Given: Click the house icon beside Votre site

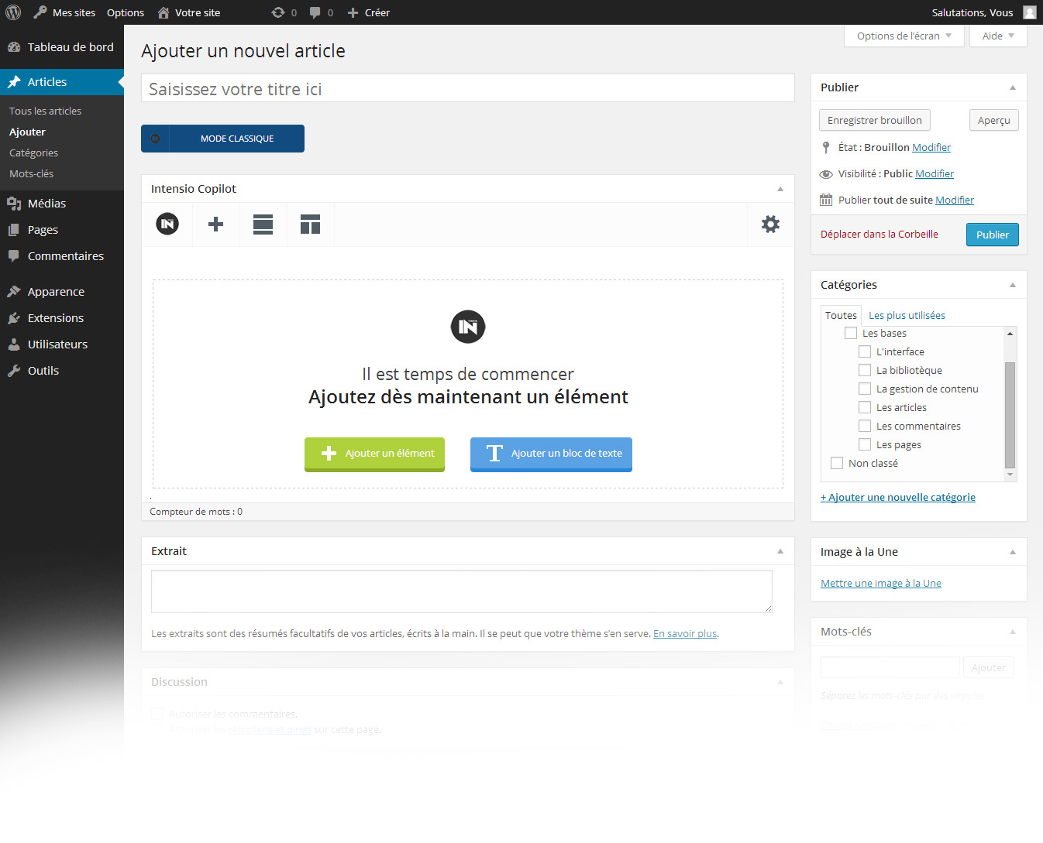Looking at the screenshot, I should coord(164,12).
